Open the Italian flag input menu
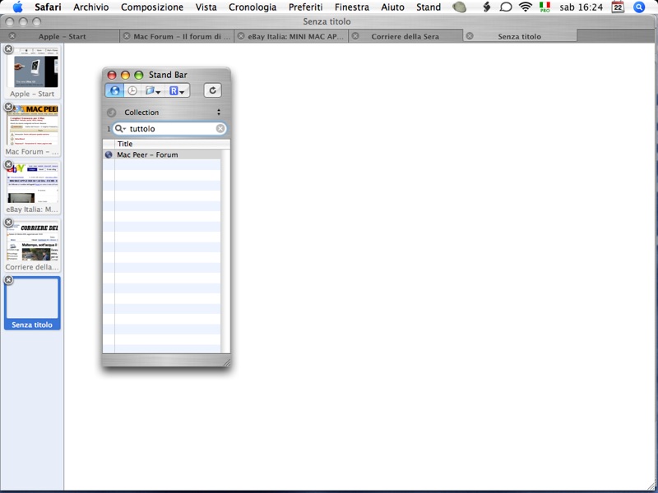The height and width of the screenshot is (493, 658). [544, 7]
